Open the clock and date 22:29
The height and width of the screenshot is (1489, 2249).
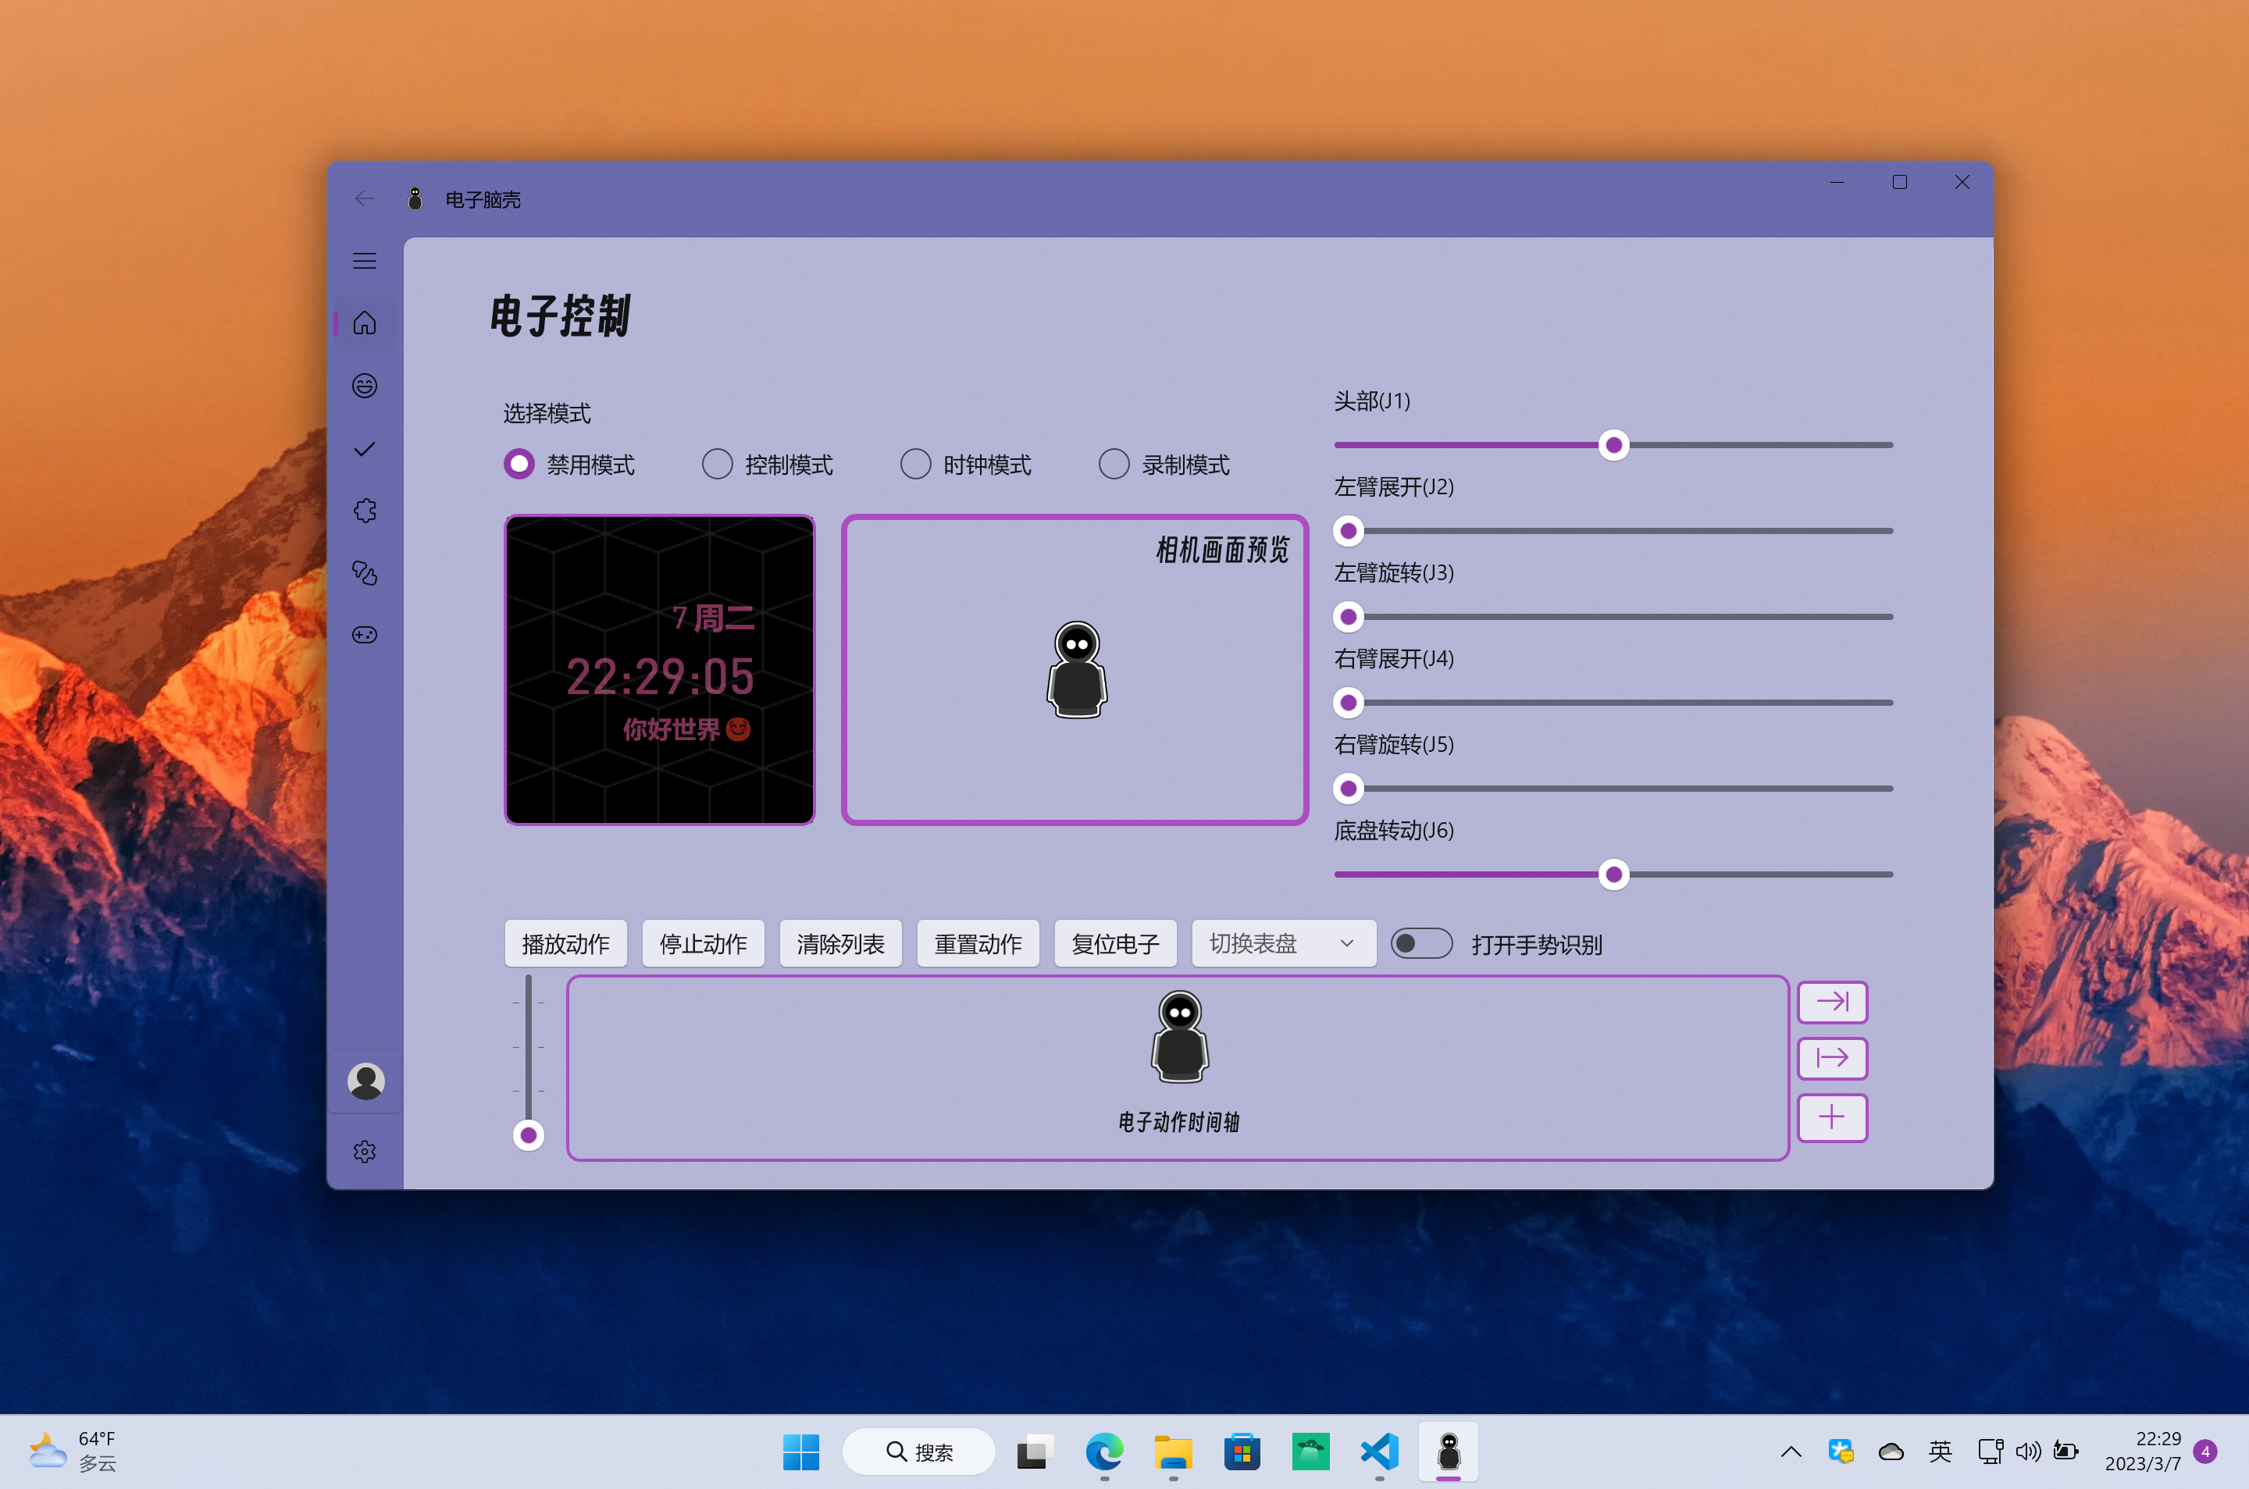point(2143,1452)
